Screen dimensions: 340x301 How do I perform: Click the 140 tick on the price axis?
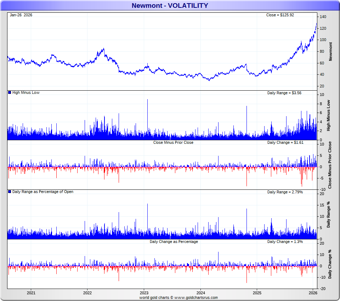point(323,17)
